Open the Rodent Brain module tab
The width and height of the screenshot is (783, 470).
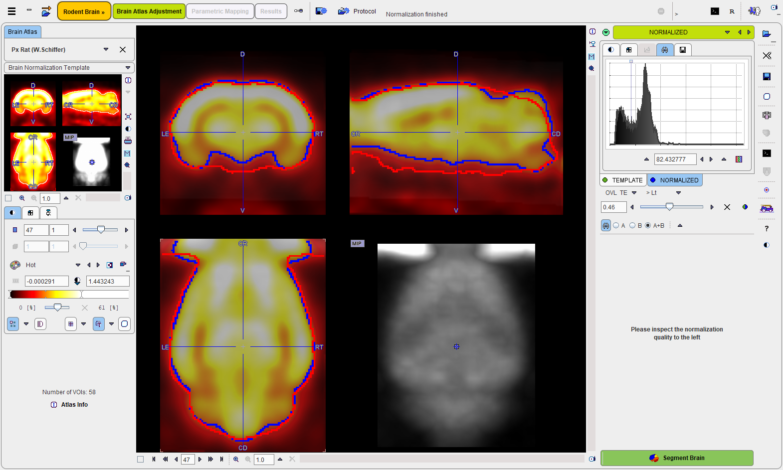(84, 11)
